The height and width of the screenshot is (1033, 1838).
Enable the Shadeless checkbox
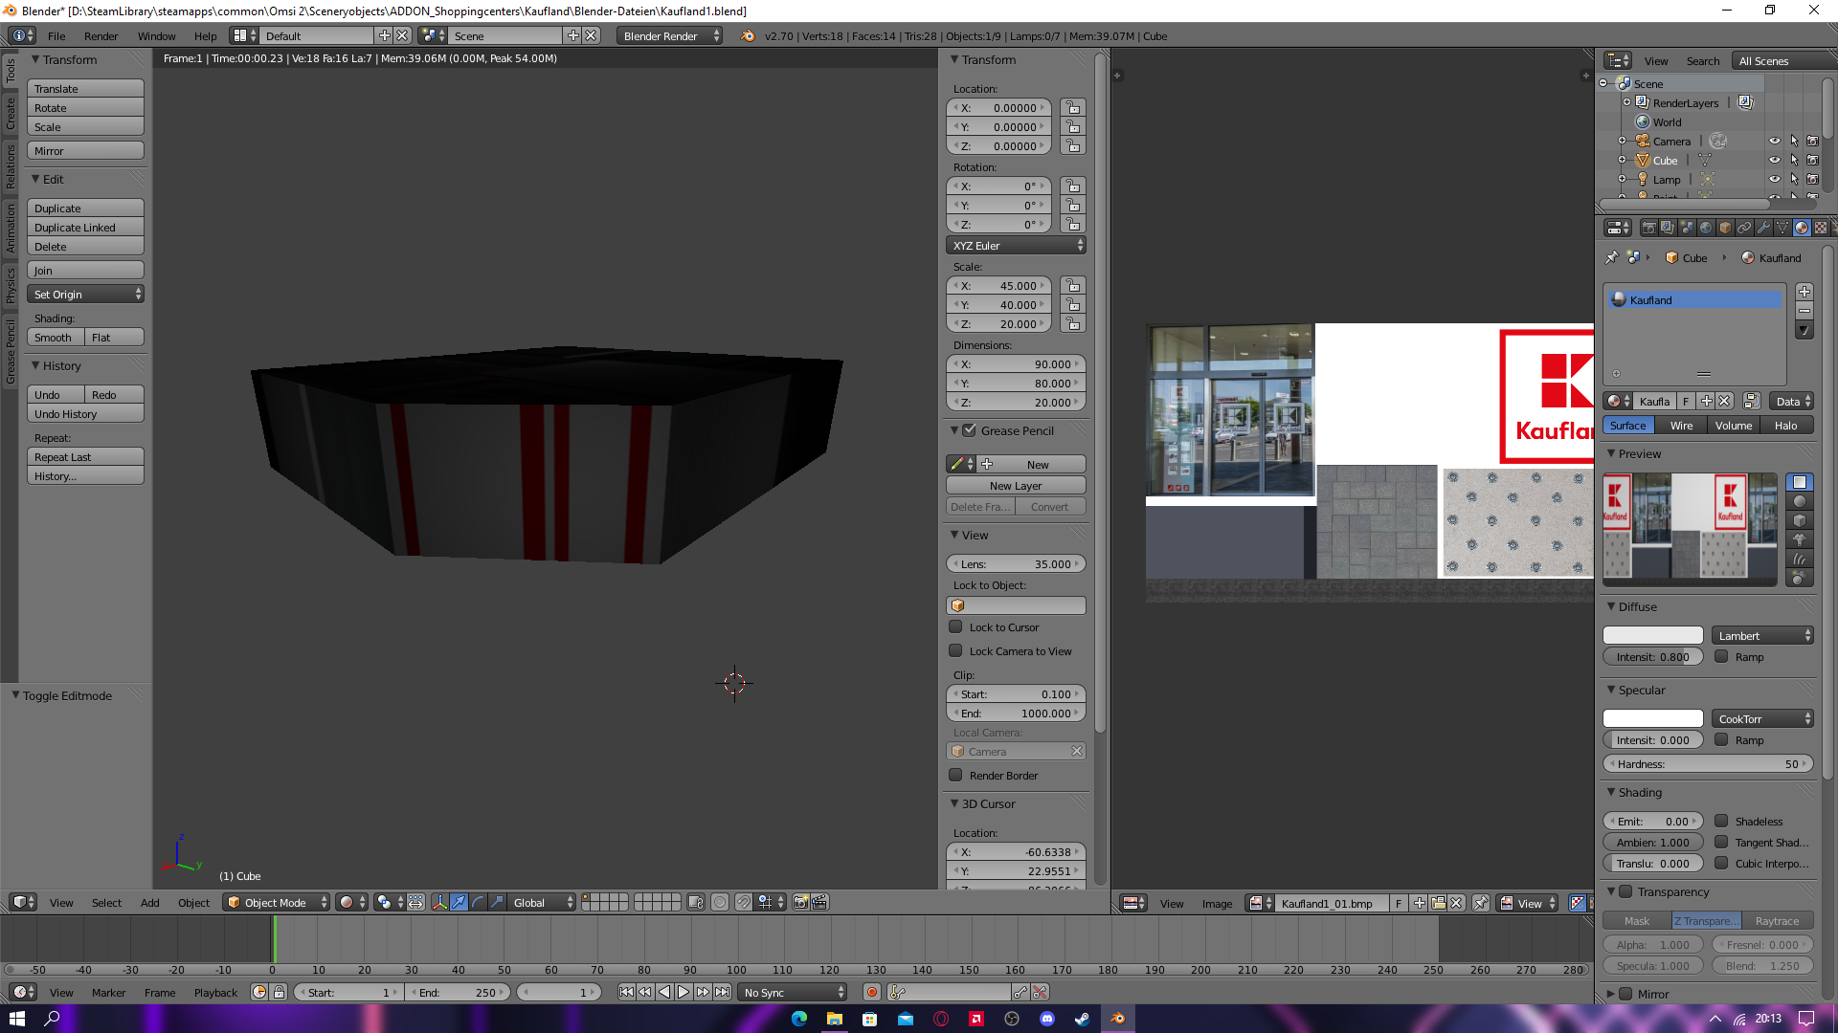pos(1721,821)
